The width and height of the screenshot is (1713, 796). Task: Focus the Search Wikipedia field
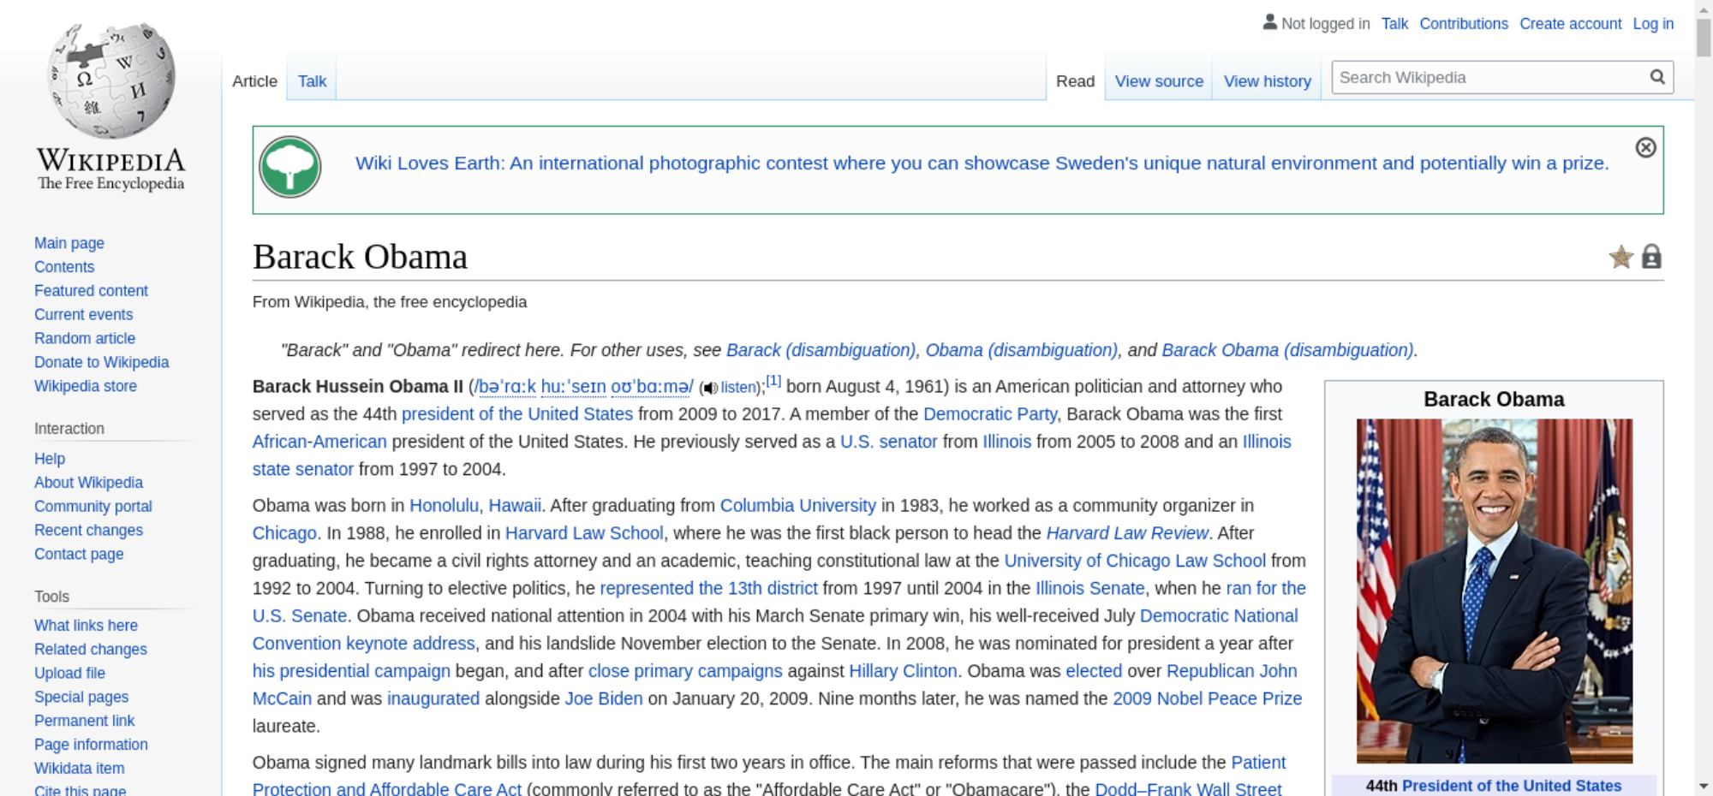pos(1489,77)
